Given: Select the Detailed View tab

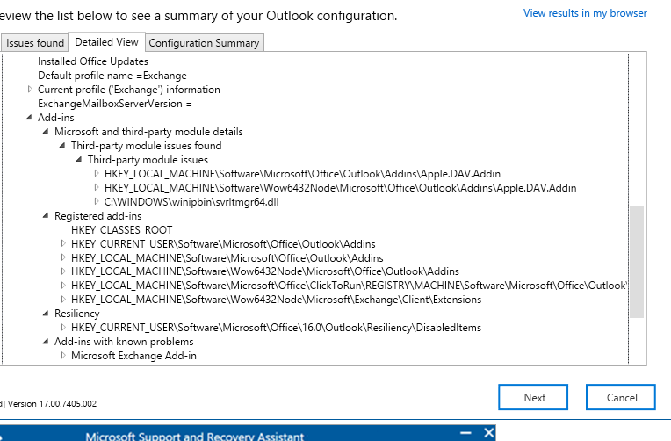Looking at the screenshot, I should tap(106, 42).
